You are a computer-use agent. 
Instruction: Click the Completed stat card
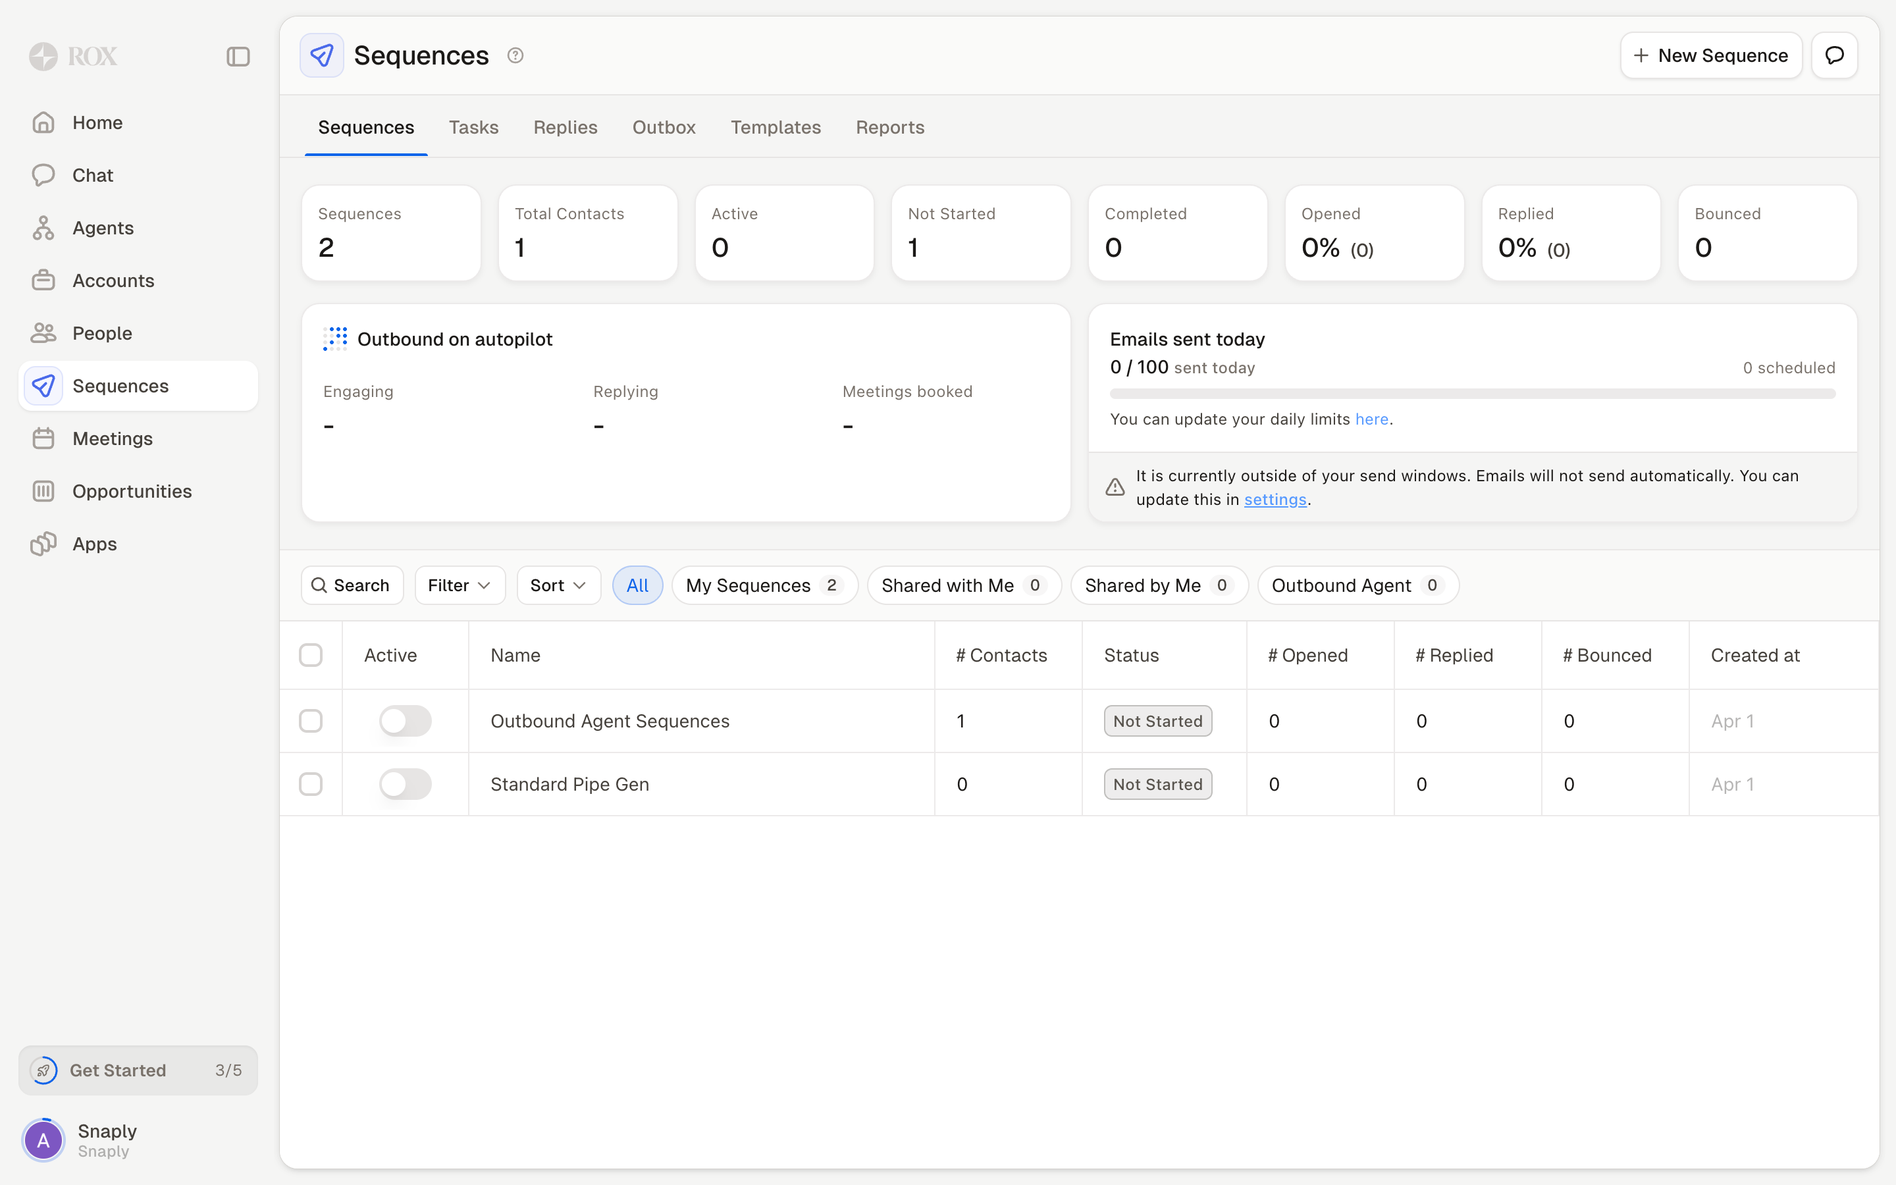1178,233
